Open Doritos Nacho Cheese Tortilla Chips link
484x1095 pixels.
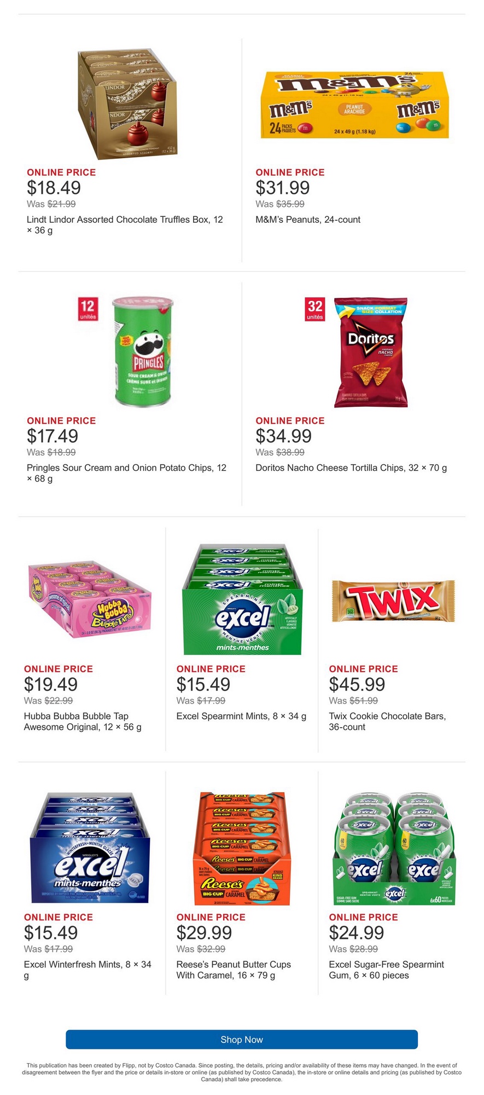coord(351,468)
